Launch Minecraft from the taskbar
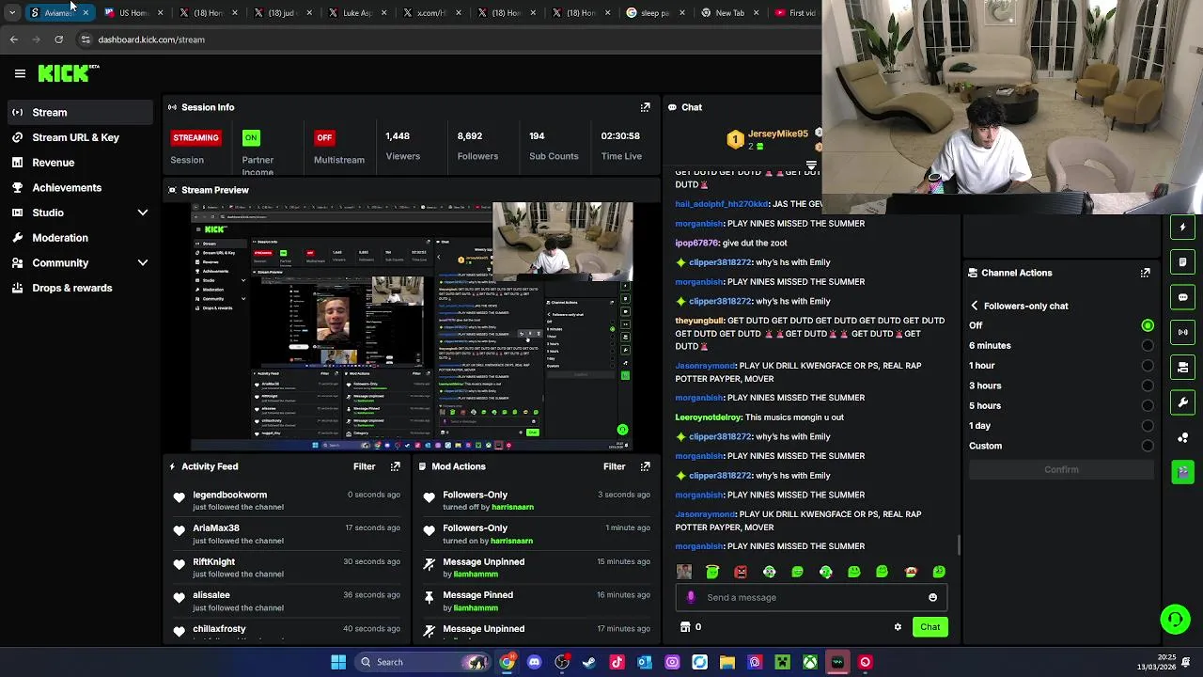This screenshot has height=677, width=1203. pyautogui.click(x=782, y=662)
